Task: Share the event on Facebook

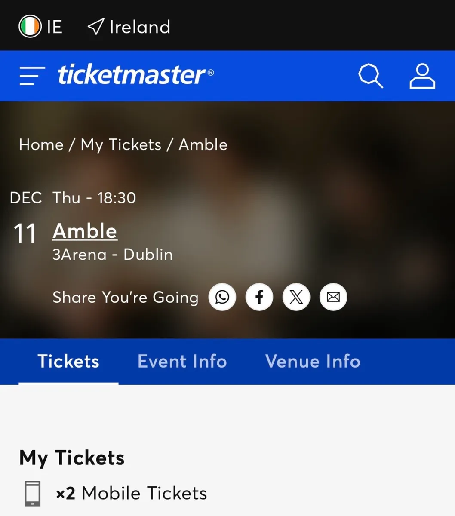Action: [x=259, y=297]
